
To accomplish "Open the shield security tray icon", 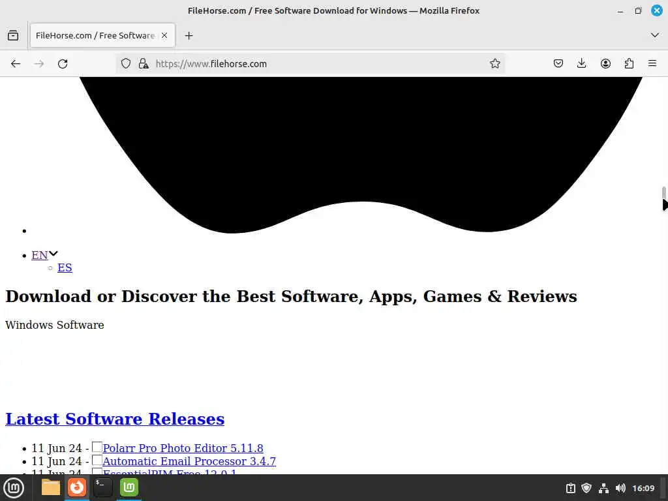I will (586, 488).
